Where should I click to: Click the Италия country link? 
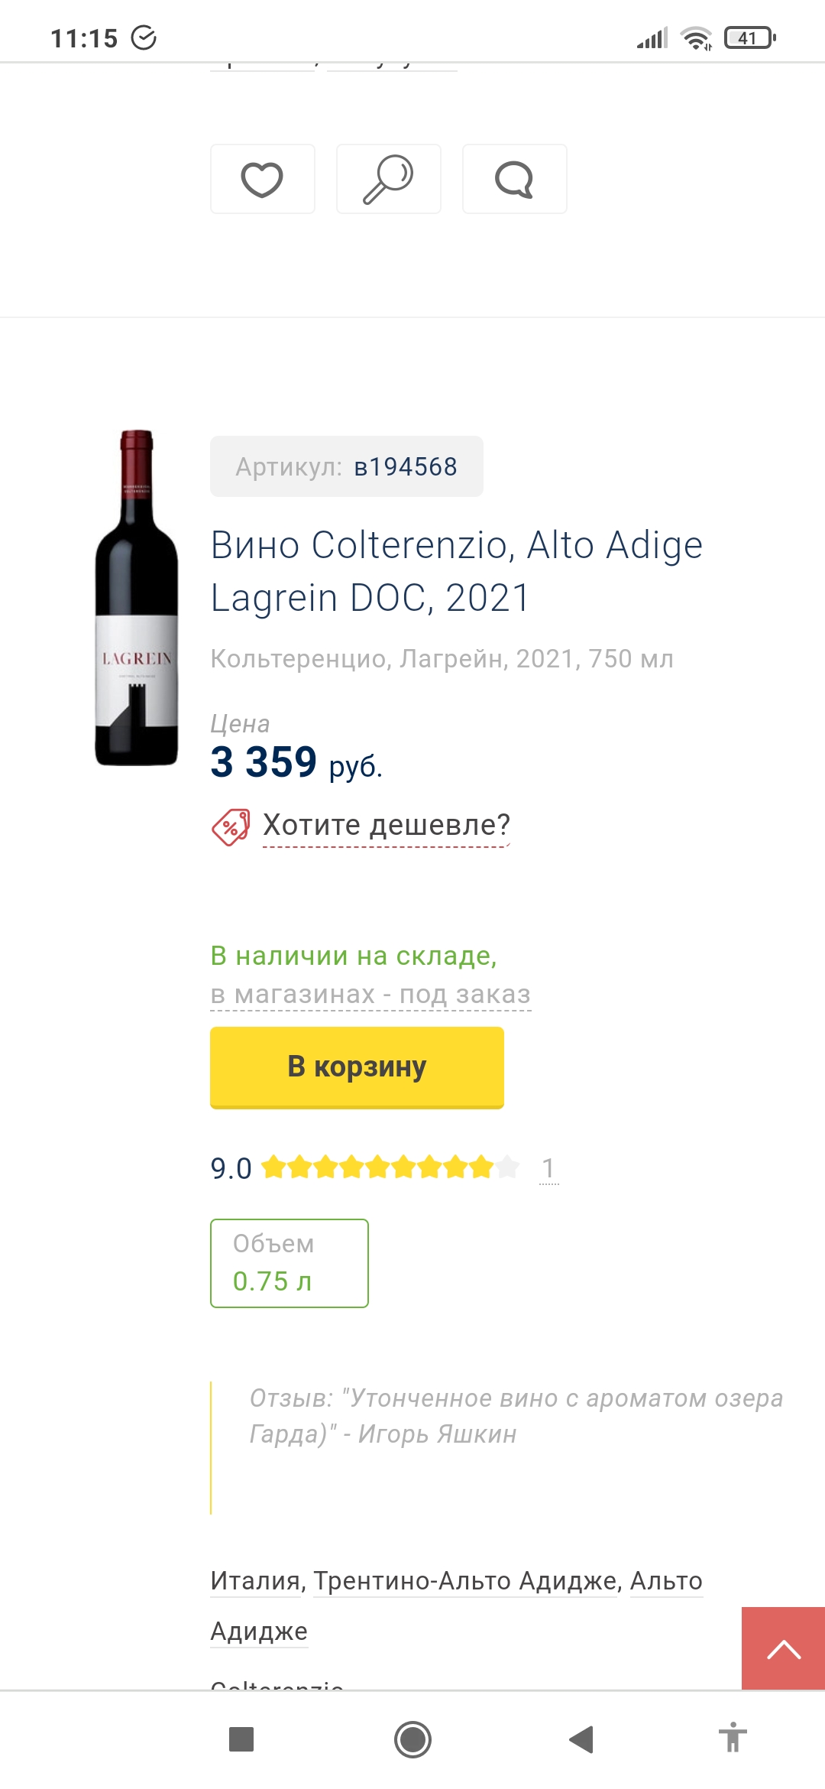[255, 1580]
